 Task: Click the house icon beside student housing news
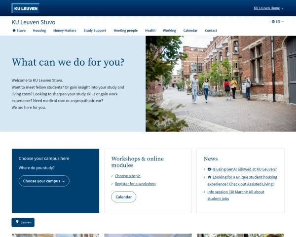click(x=210, y=177)
